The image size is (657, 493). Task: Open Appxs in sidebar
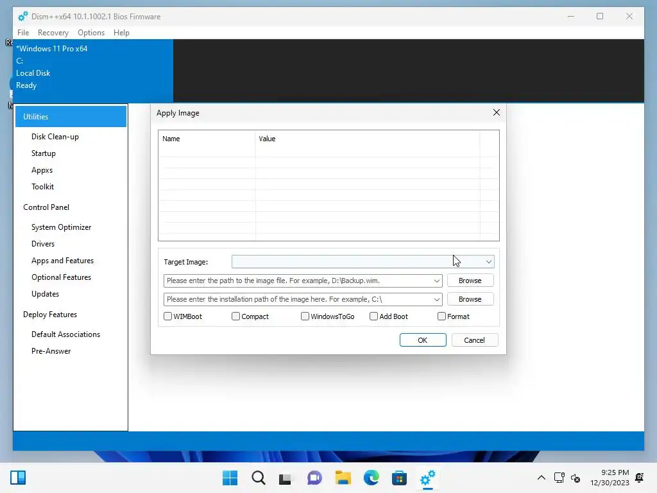(x=42, y=170)
